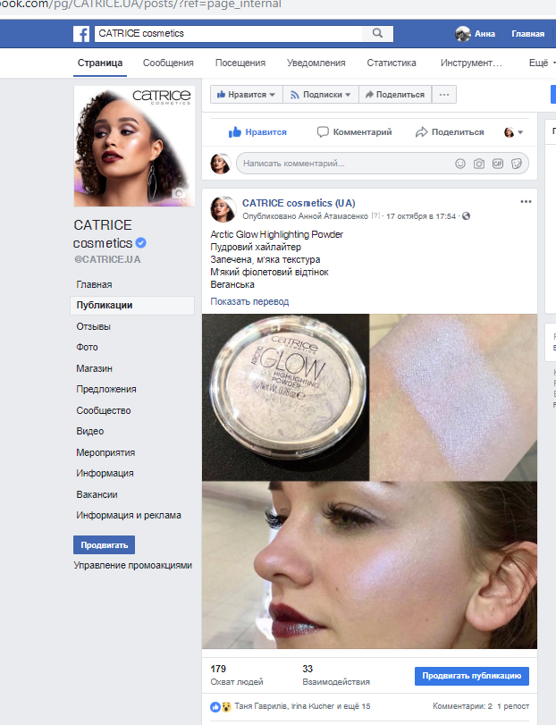Click the Поделиться page button
This screenshot has width=556, height=725.
[395, 95]
